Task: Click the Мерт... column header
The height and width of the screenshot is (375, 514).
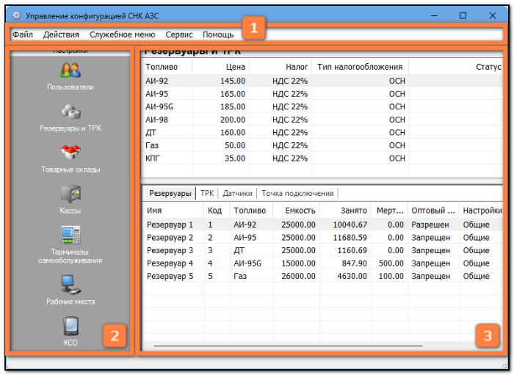Action: click(390, 211)
